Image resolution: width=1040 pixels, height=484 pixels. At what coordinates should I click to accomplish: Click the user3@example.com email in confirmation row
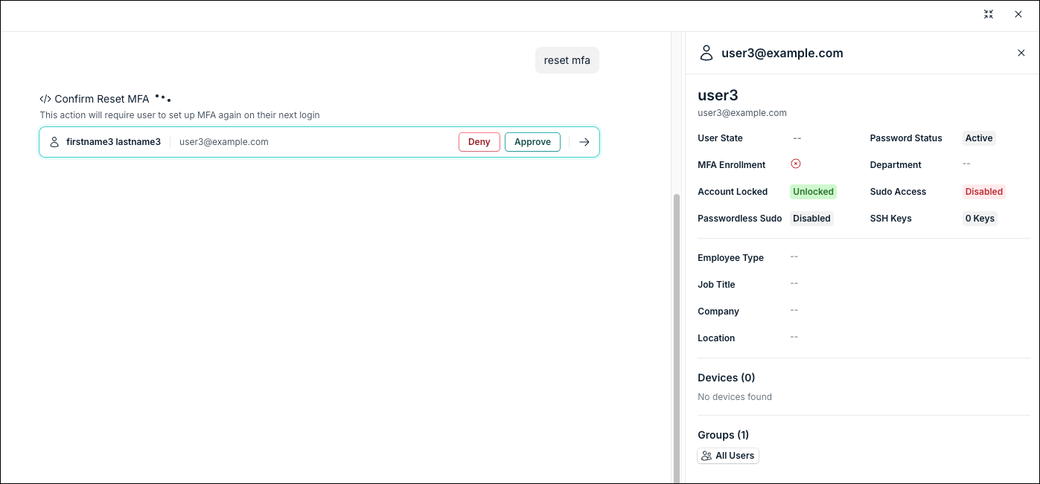tap(223, 142)
